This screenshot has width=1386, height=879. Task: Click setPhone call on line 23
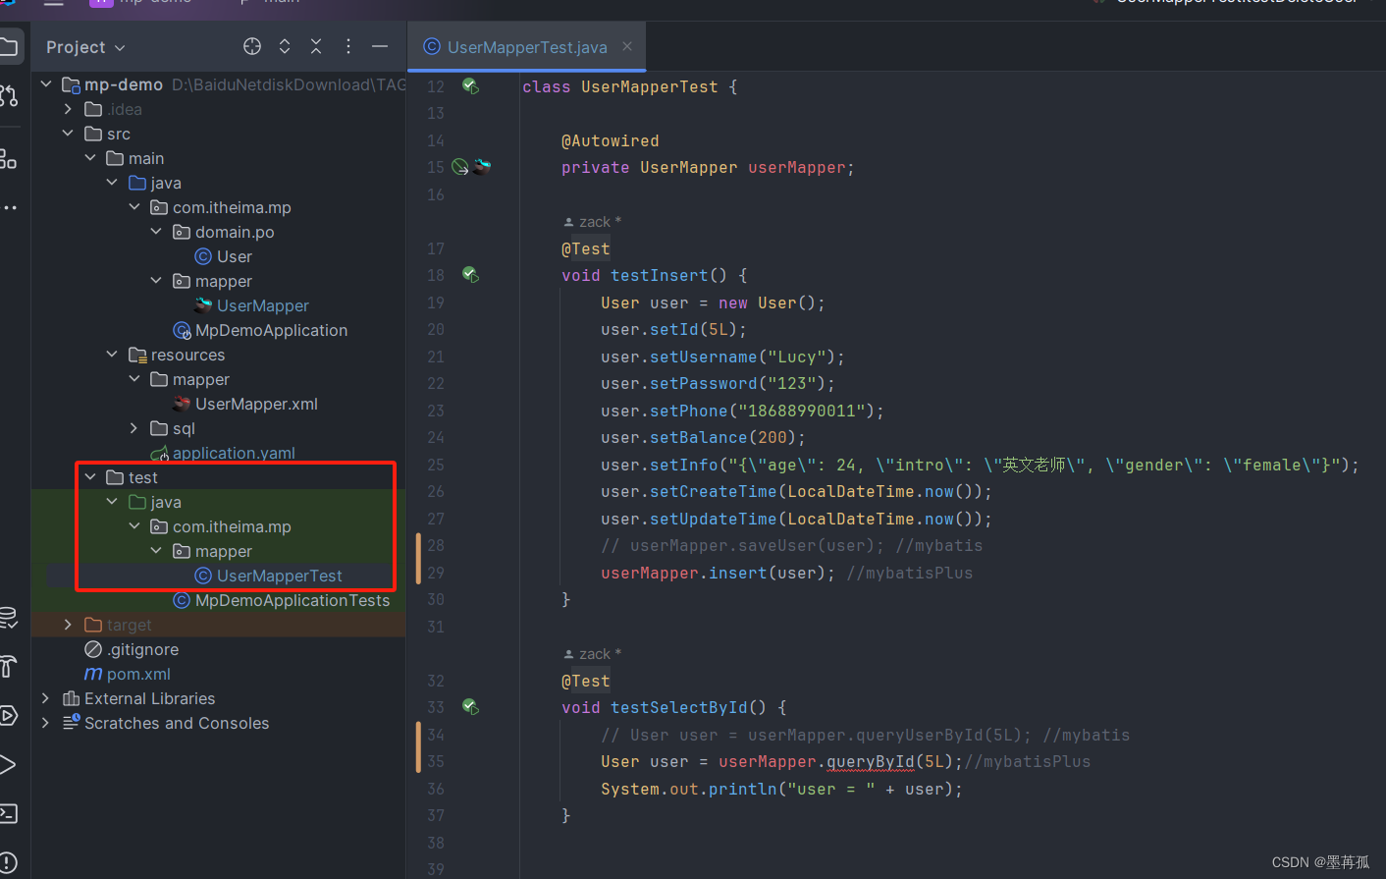click(688, 411)
